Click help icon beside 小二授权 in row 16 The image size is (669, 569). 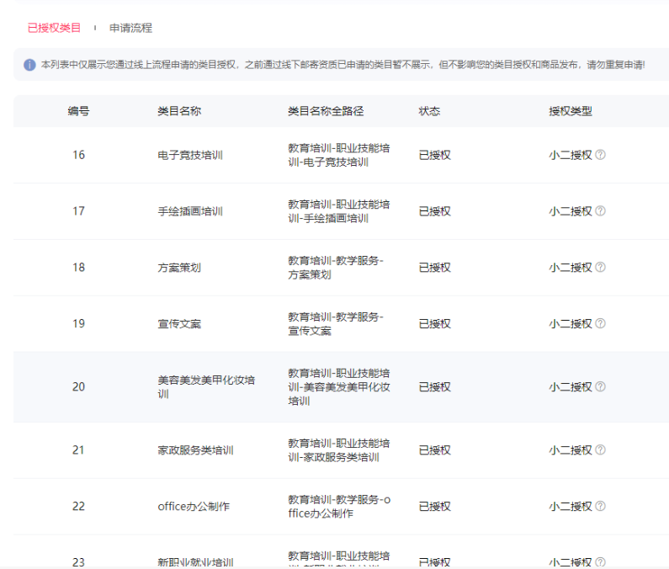[x=600, y=155]
